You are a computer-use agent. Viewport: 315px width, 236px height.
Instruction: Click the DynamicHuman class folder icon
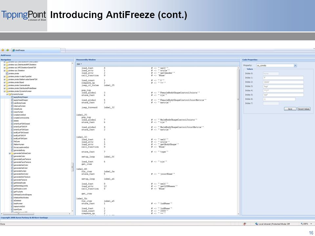click(10, 94)
